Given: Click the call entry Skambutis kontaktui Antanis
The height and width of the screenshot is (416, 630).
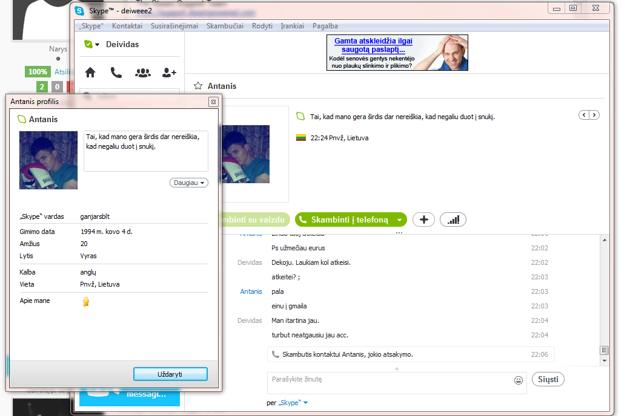Looking at the screenshot, I should click(411, 354).
